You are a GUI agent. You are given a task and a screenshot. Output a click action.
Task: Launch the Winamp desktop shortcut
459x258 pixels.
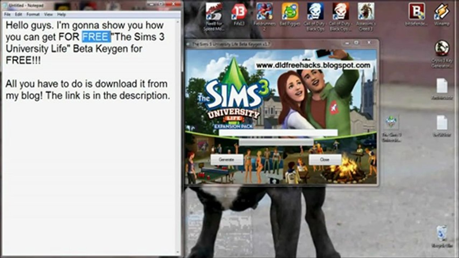coord(442,14)
